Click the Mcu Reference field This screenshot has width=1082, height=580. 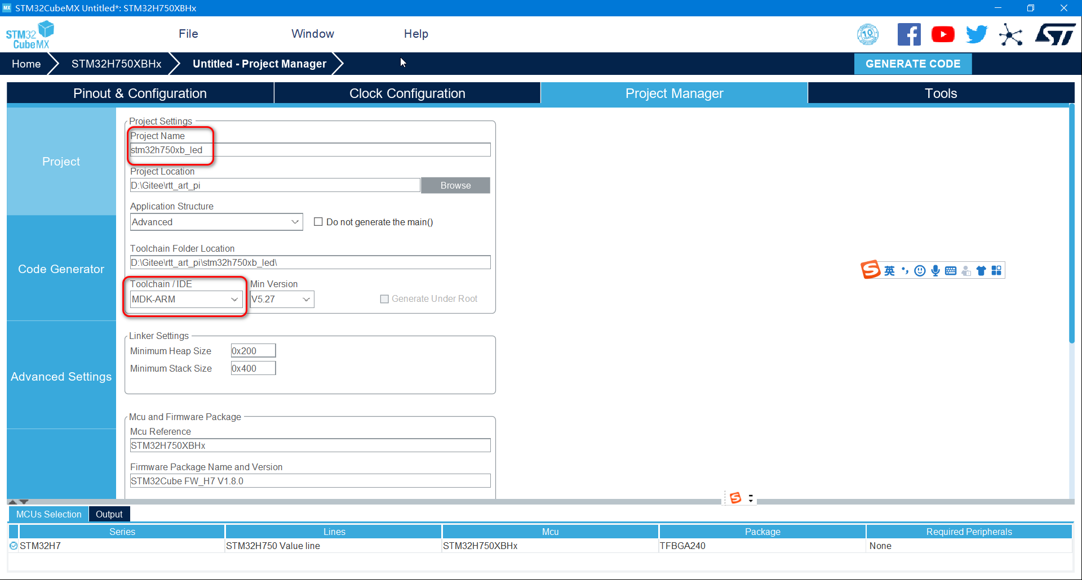coord(310,445)
